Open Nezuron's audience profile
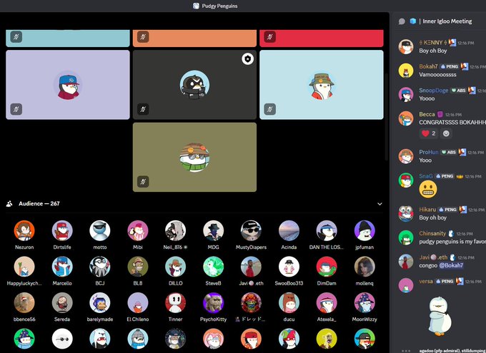 (24, 231)
